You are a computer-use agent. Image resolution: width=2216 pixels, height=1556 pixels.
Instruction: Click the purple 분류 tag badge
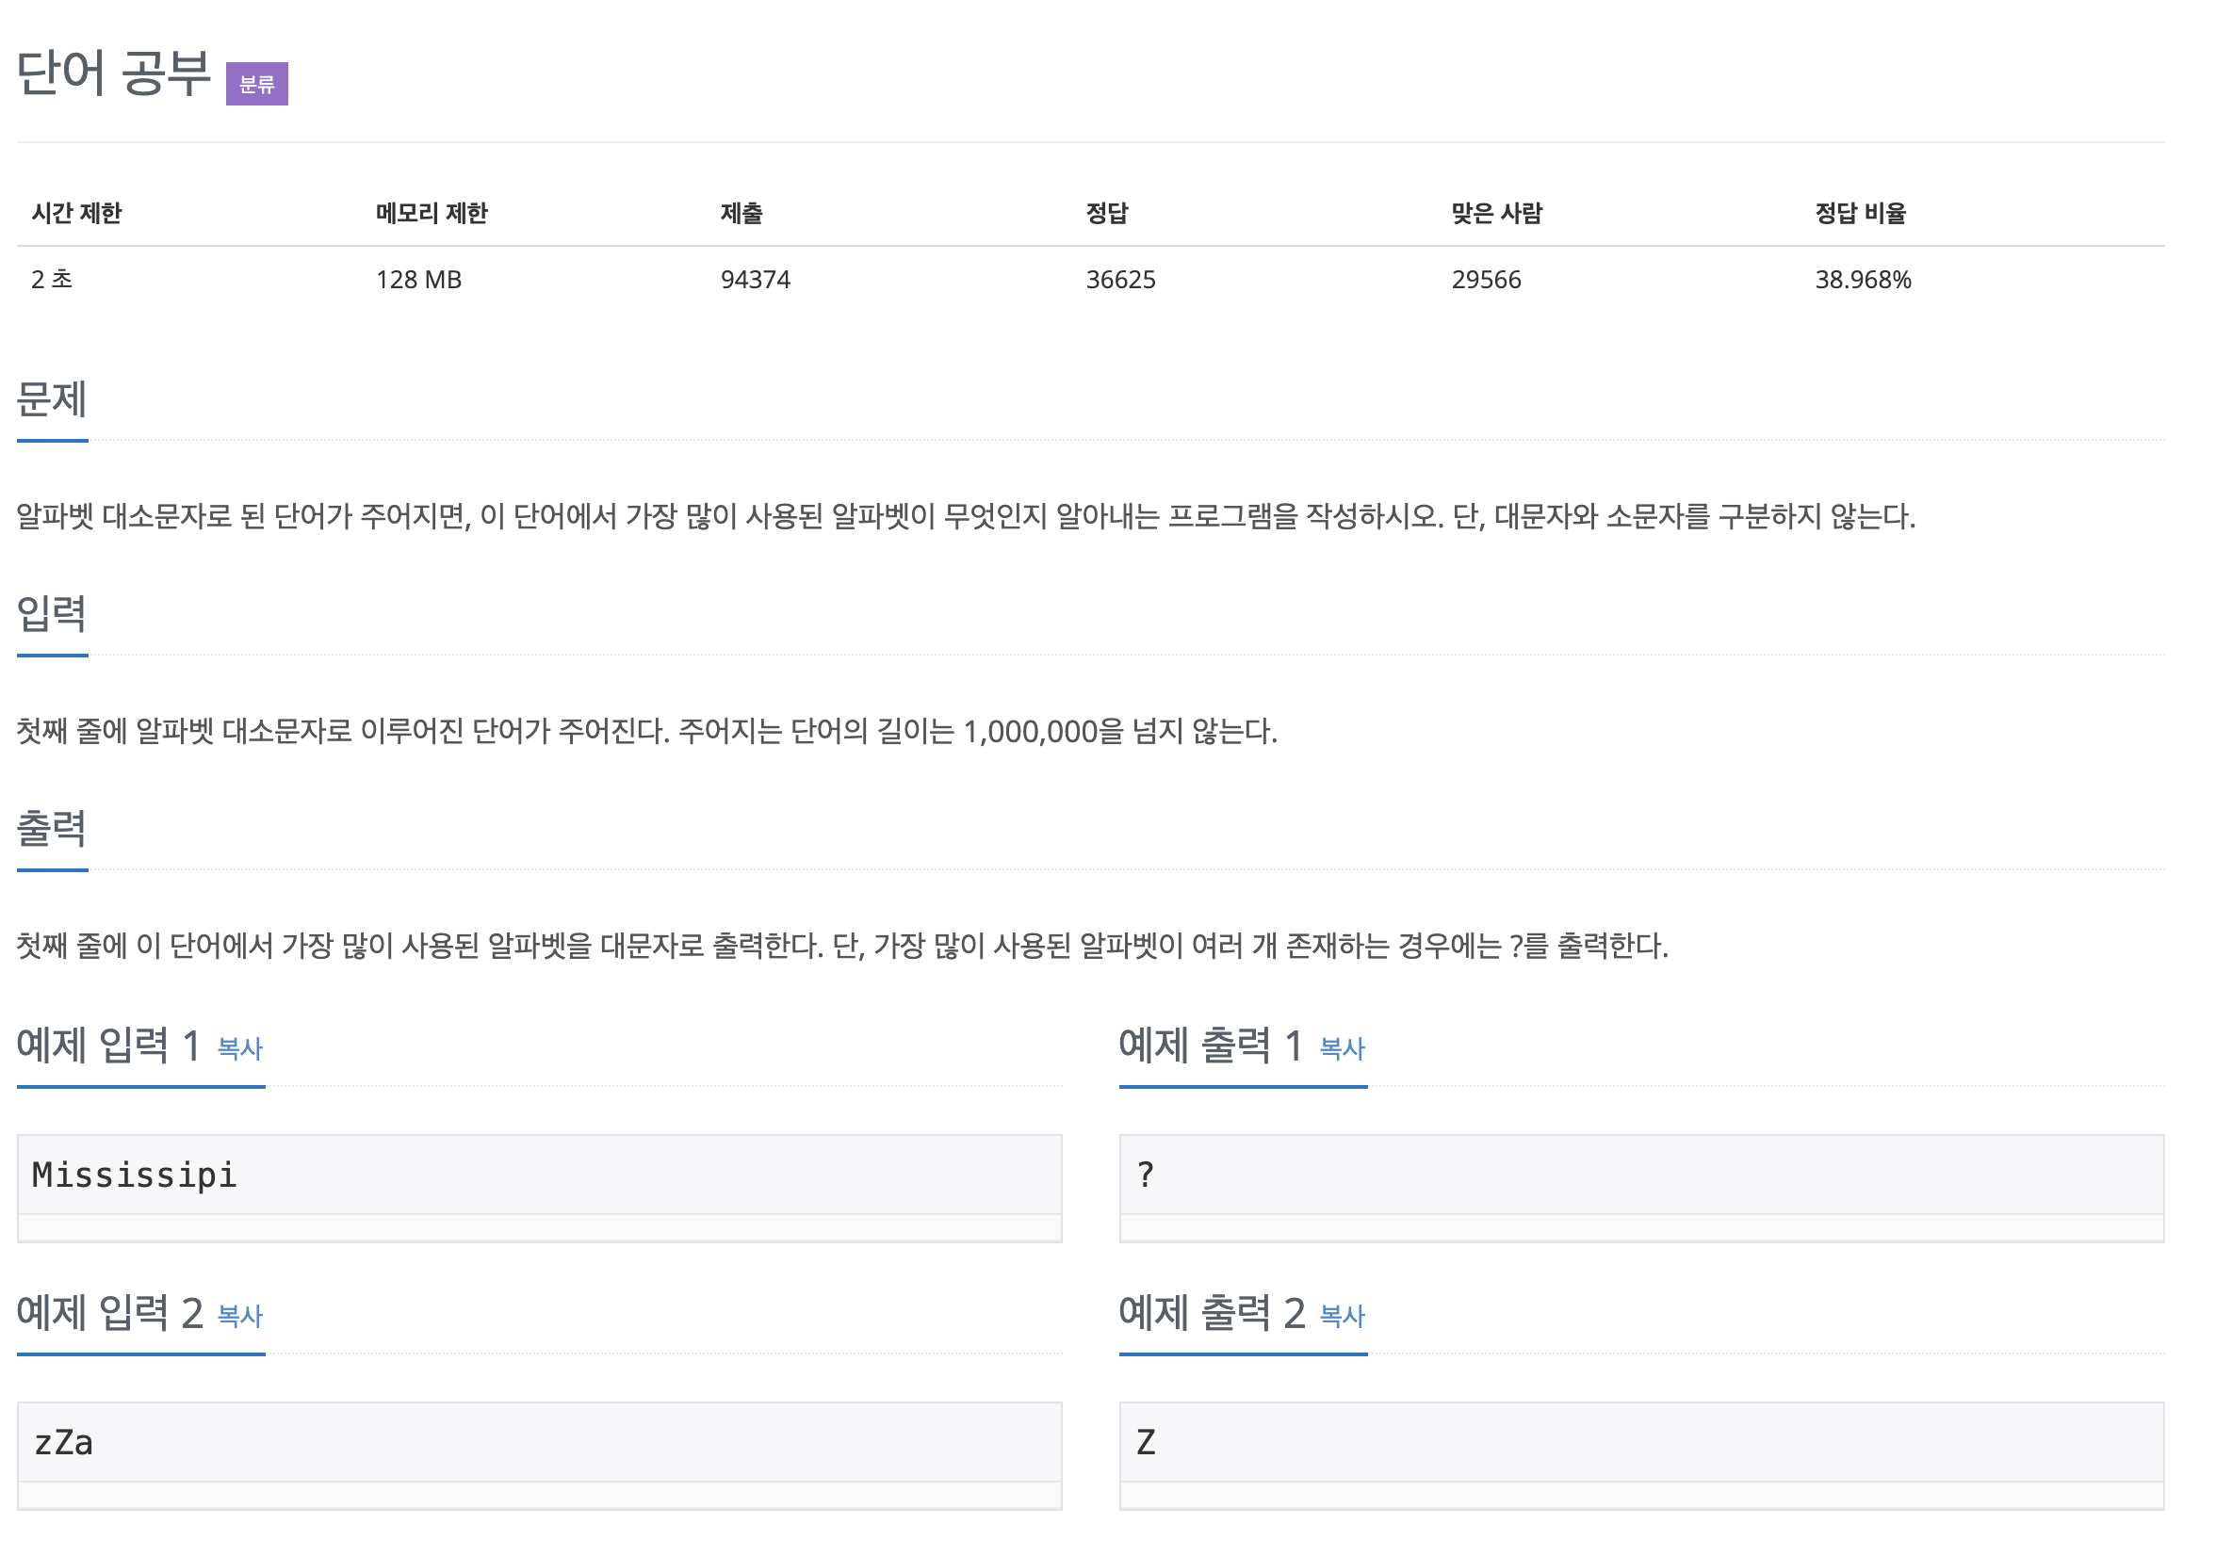256,84
